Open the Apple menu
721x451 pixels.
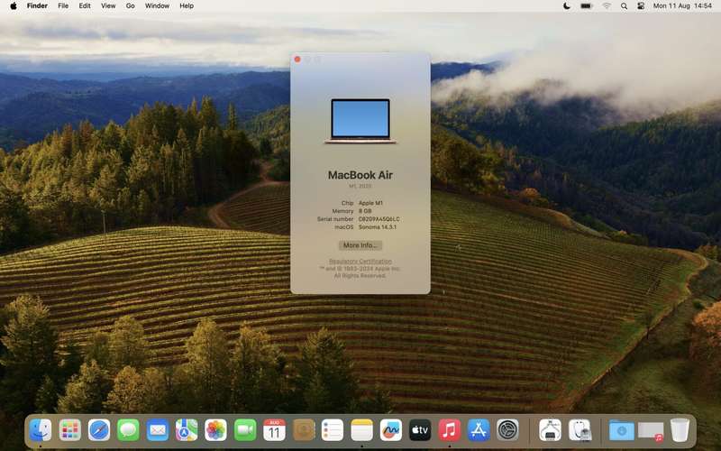(14, 6)
